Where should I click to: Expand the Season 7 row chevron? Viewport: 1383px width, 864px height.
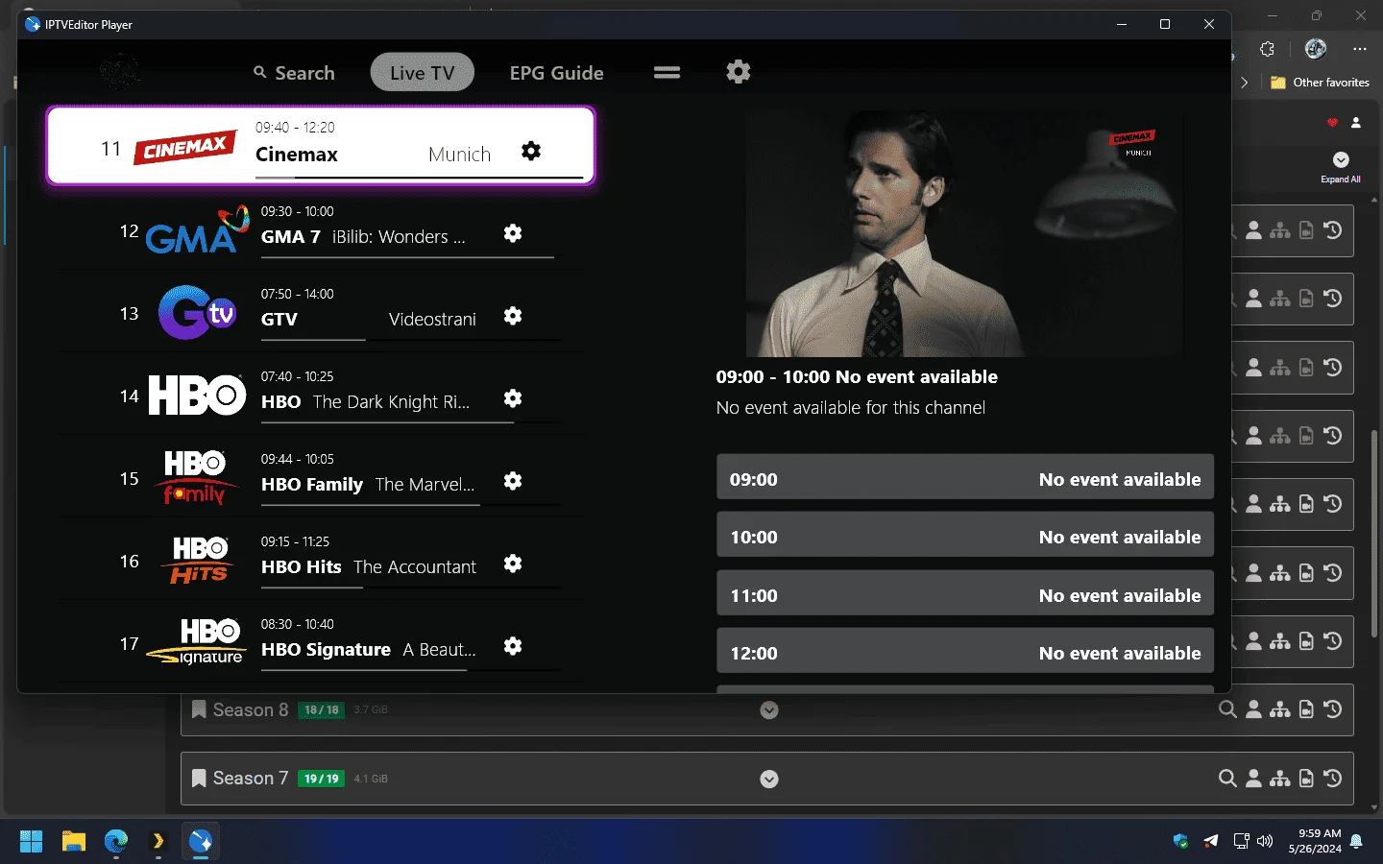(x=769, y=780)
